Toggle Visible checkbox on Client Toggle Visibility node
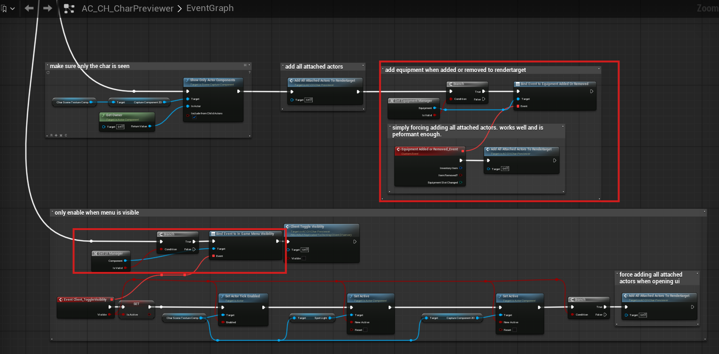The width and height of the screenshot is (719, 354). 304,258
